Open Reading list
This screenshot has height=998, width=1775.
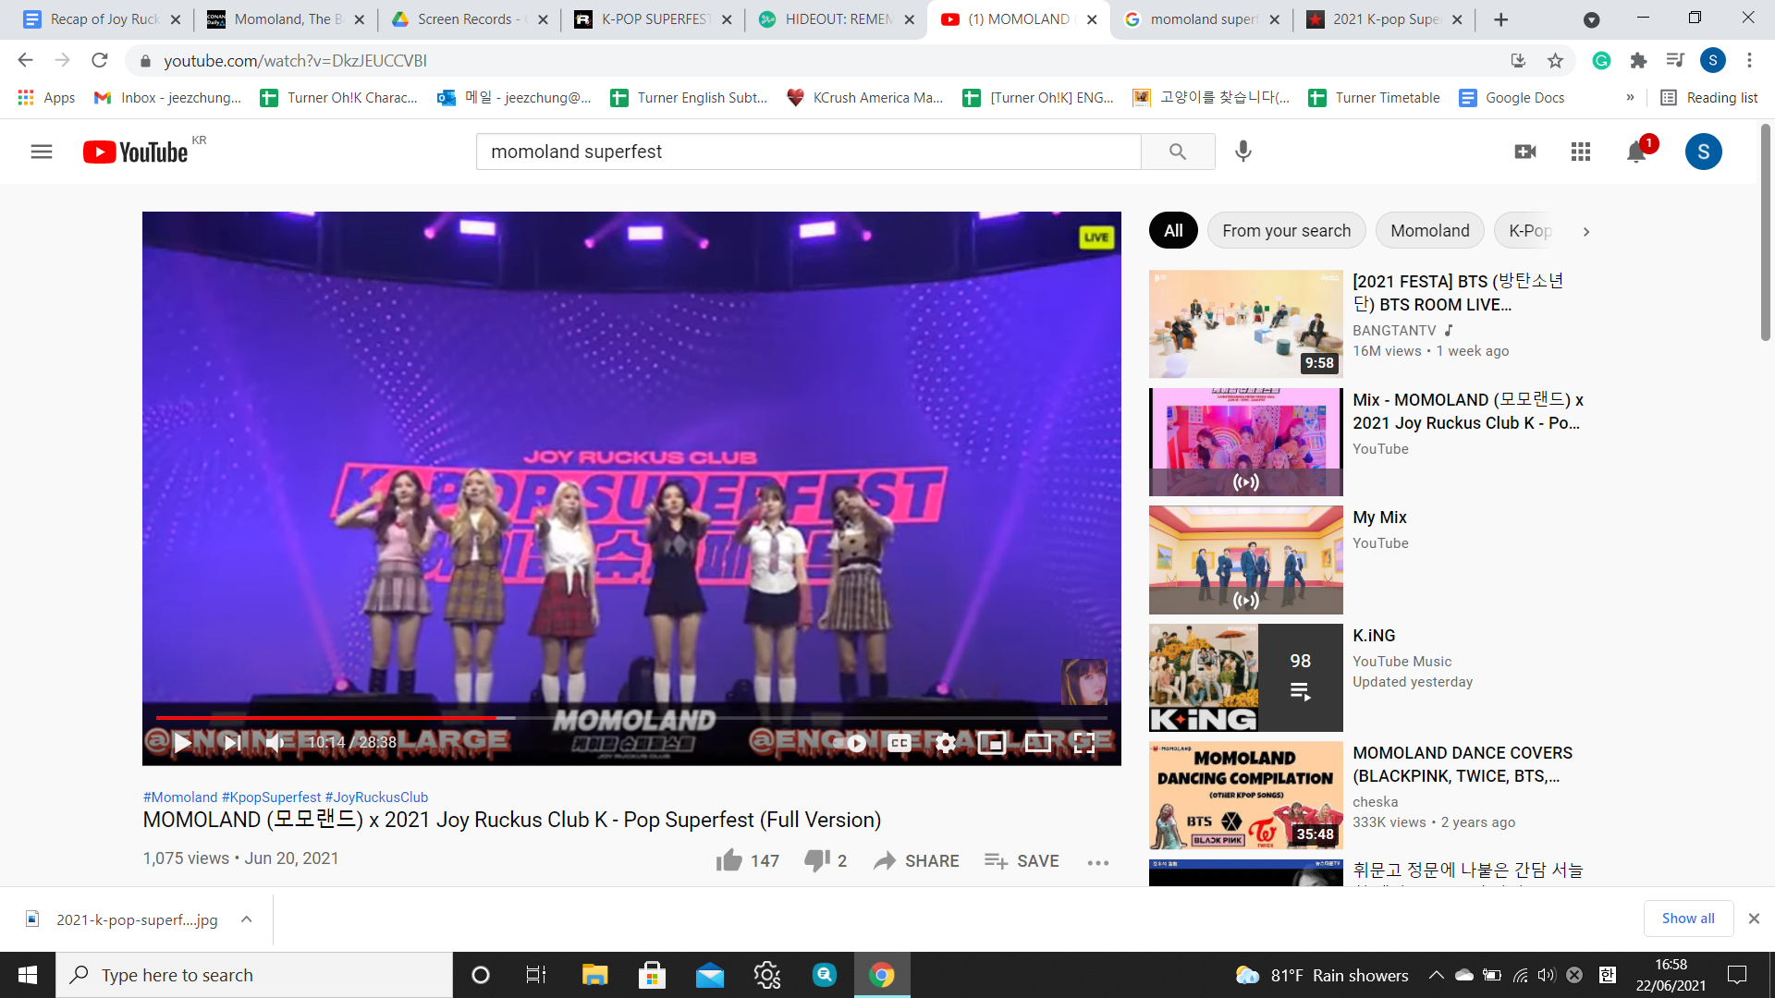coord(1708,97)
